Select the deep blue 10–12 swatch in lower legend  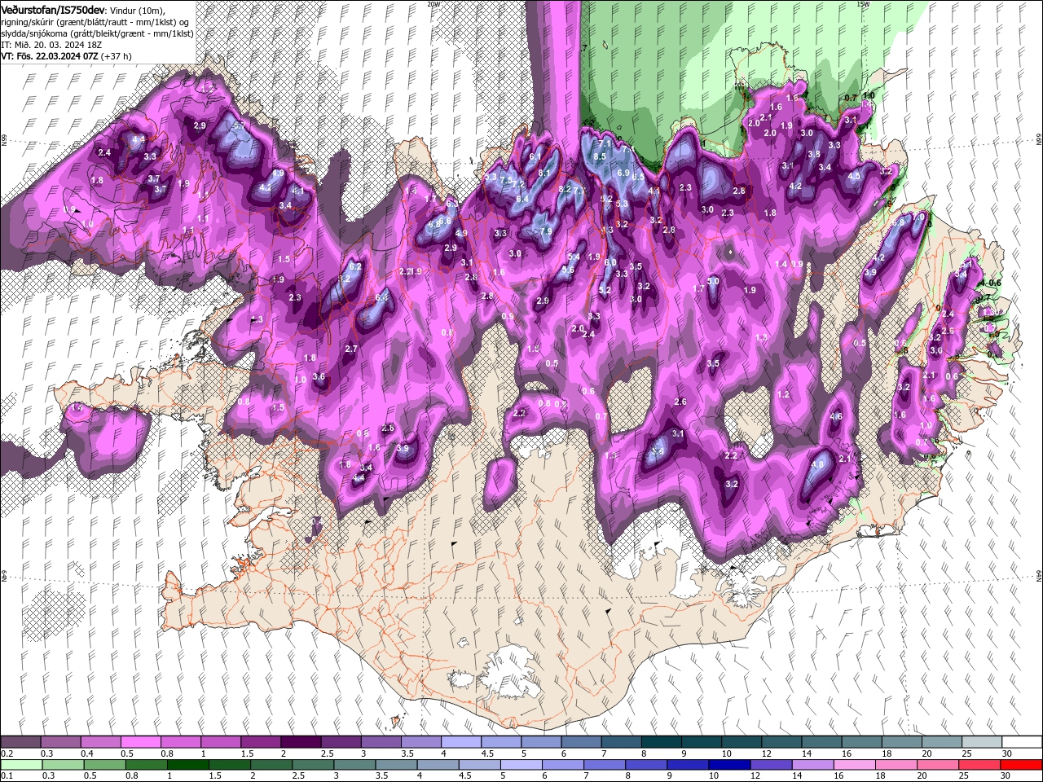(x=729, y=764)
